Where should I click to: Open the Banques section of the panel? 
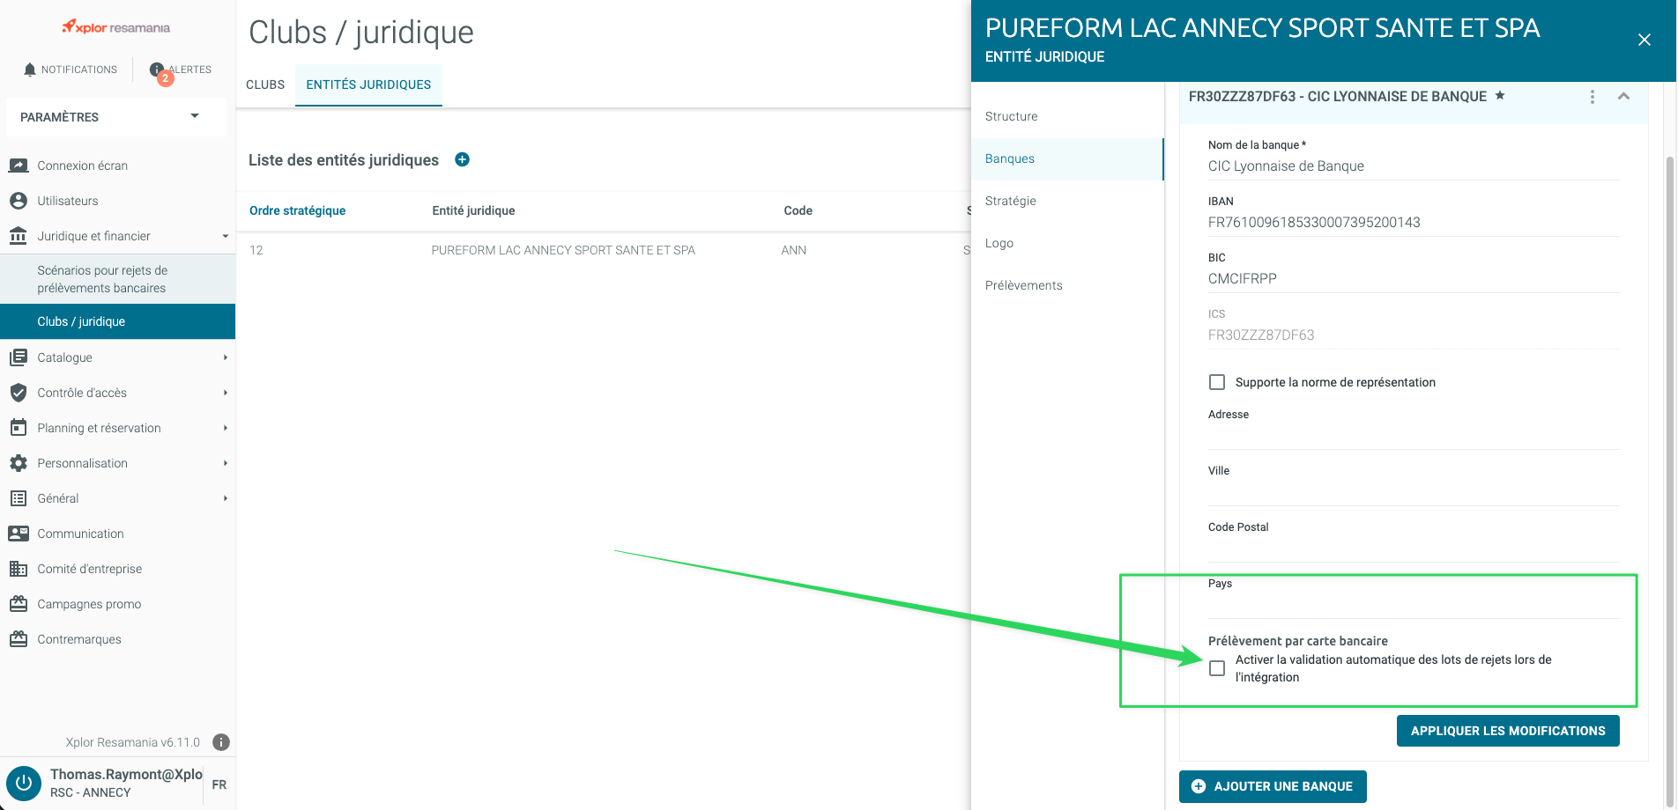click(1067, 158)
